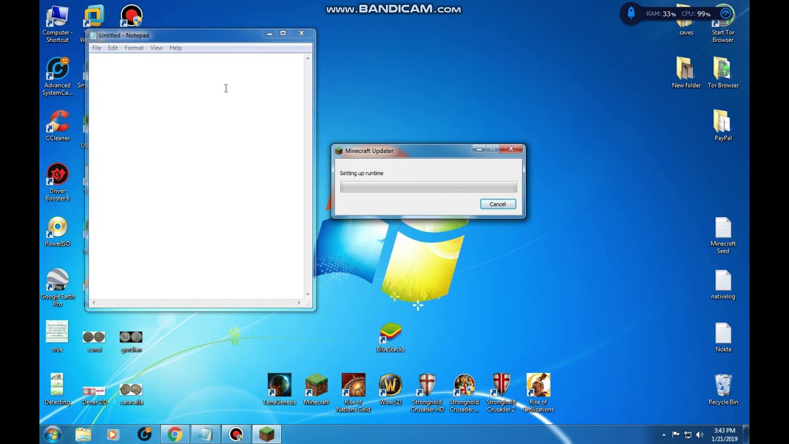Open the Windows Start menu
789x444 pixels.
(53, 435)
